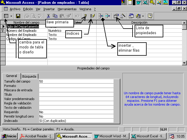Click the Delete Rows toolbar icon
Viewport: 187px width, 140px height.
click(x=108, y=16)
